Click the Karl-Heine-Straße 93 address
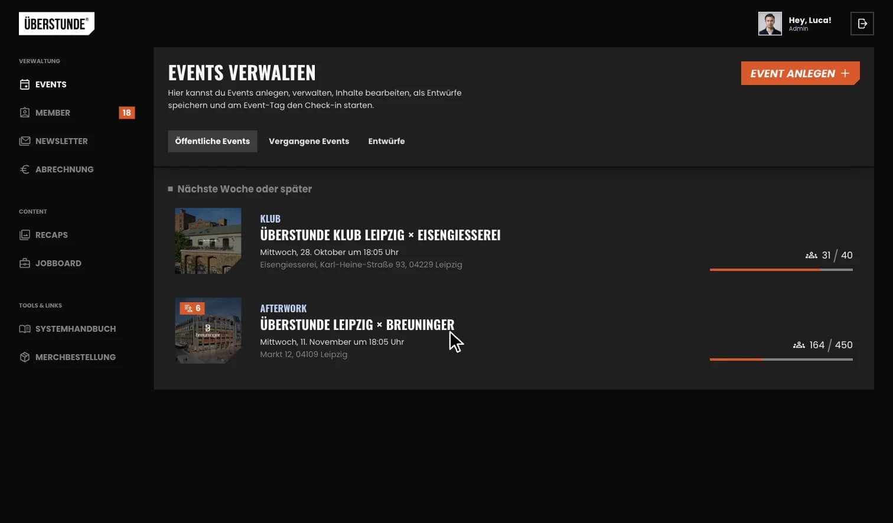Screen dimensions: 893x523 tap(361, 264)
